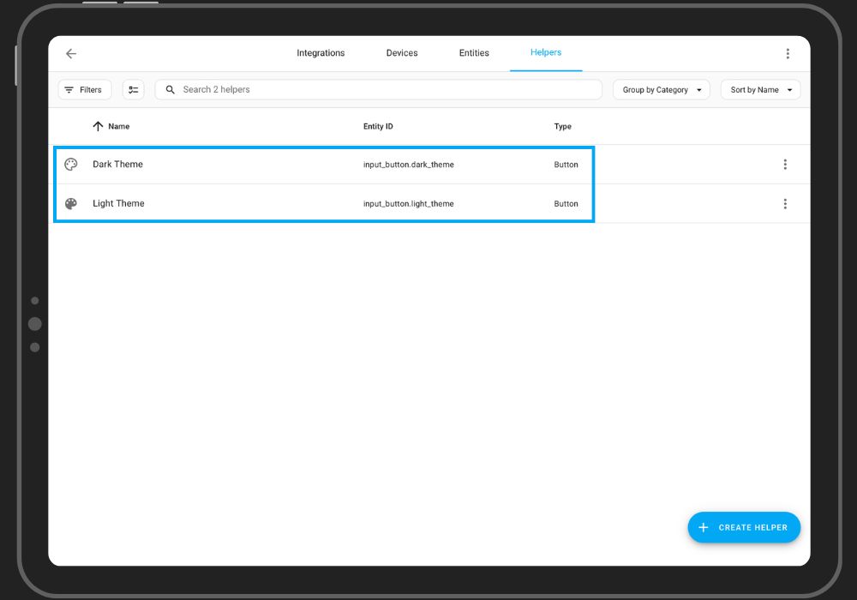The width and height of the screenshot is (857, 600).
Task: Click the back arrow icon
Action: [x=71, y=53]
